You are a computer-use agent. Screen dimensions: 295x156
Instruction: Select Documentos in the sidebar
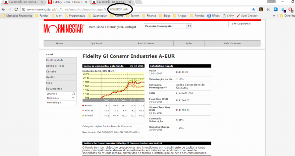pyautogui.click(x=61, y=89)
